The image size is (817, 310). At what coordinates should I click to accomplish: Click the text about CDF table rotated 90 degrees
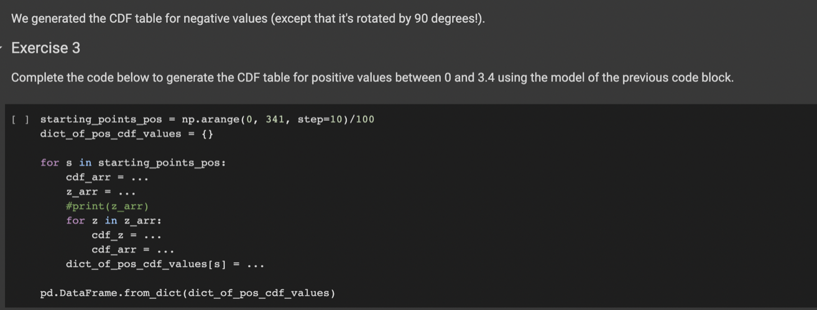click(x=247, y=19)
